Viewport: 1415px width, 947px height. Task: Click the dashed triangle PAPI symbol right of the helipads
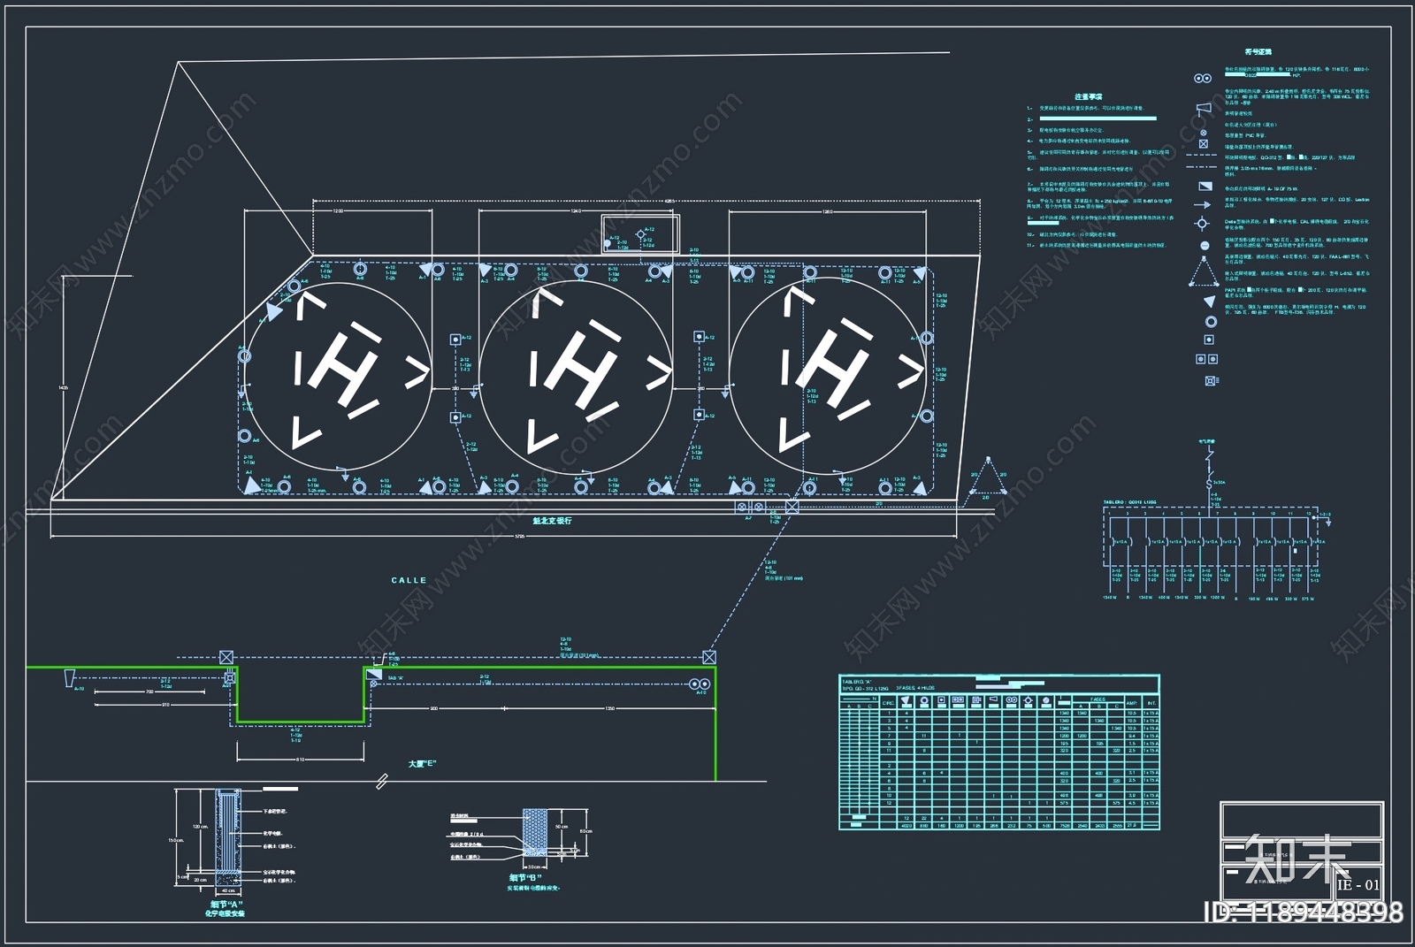coord(988,478)
